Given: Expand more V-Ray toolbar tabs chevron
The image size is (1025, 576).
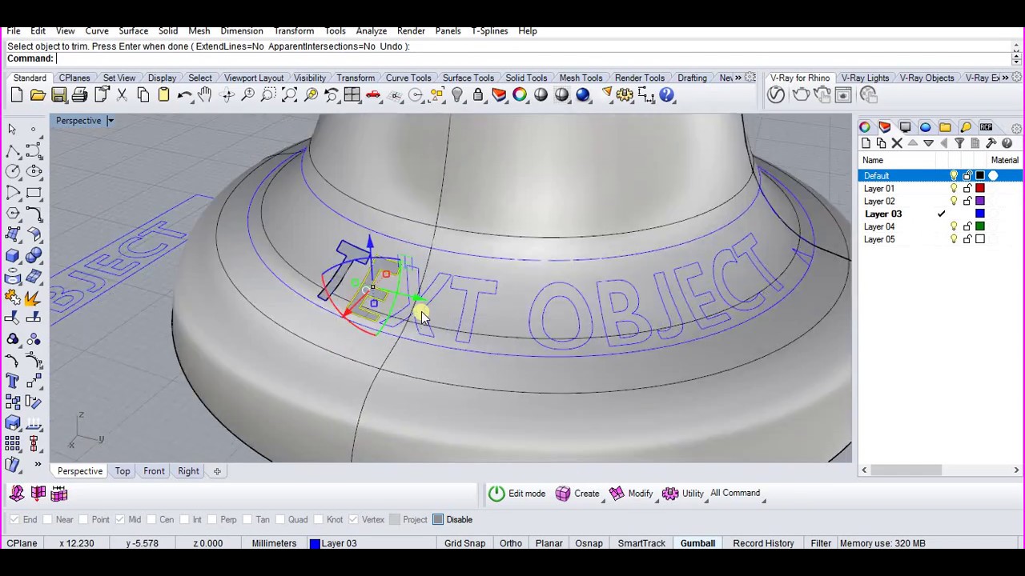Looking at the screenshot, I should [x=1006, y=78].
